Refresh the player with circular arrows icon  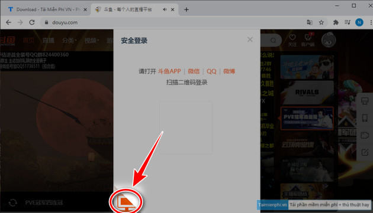click(12, 202)
